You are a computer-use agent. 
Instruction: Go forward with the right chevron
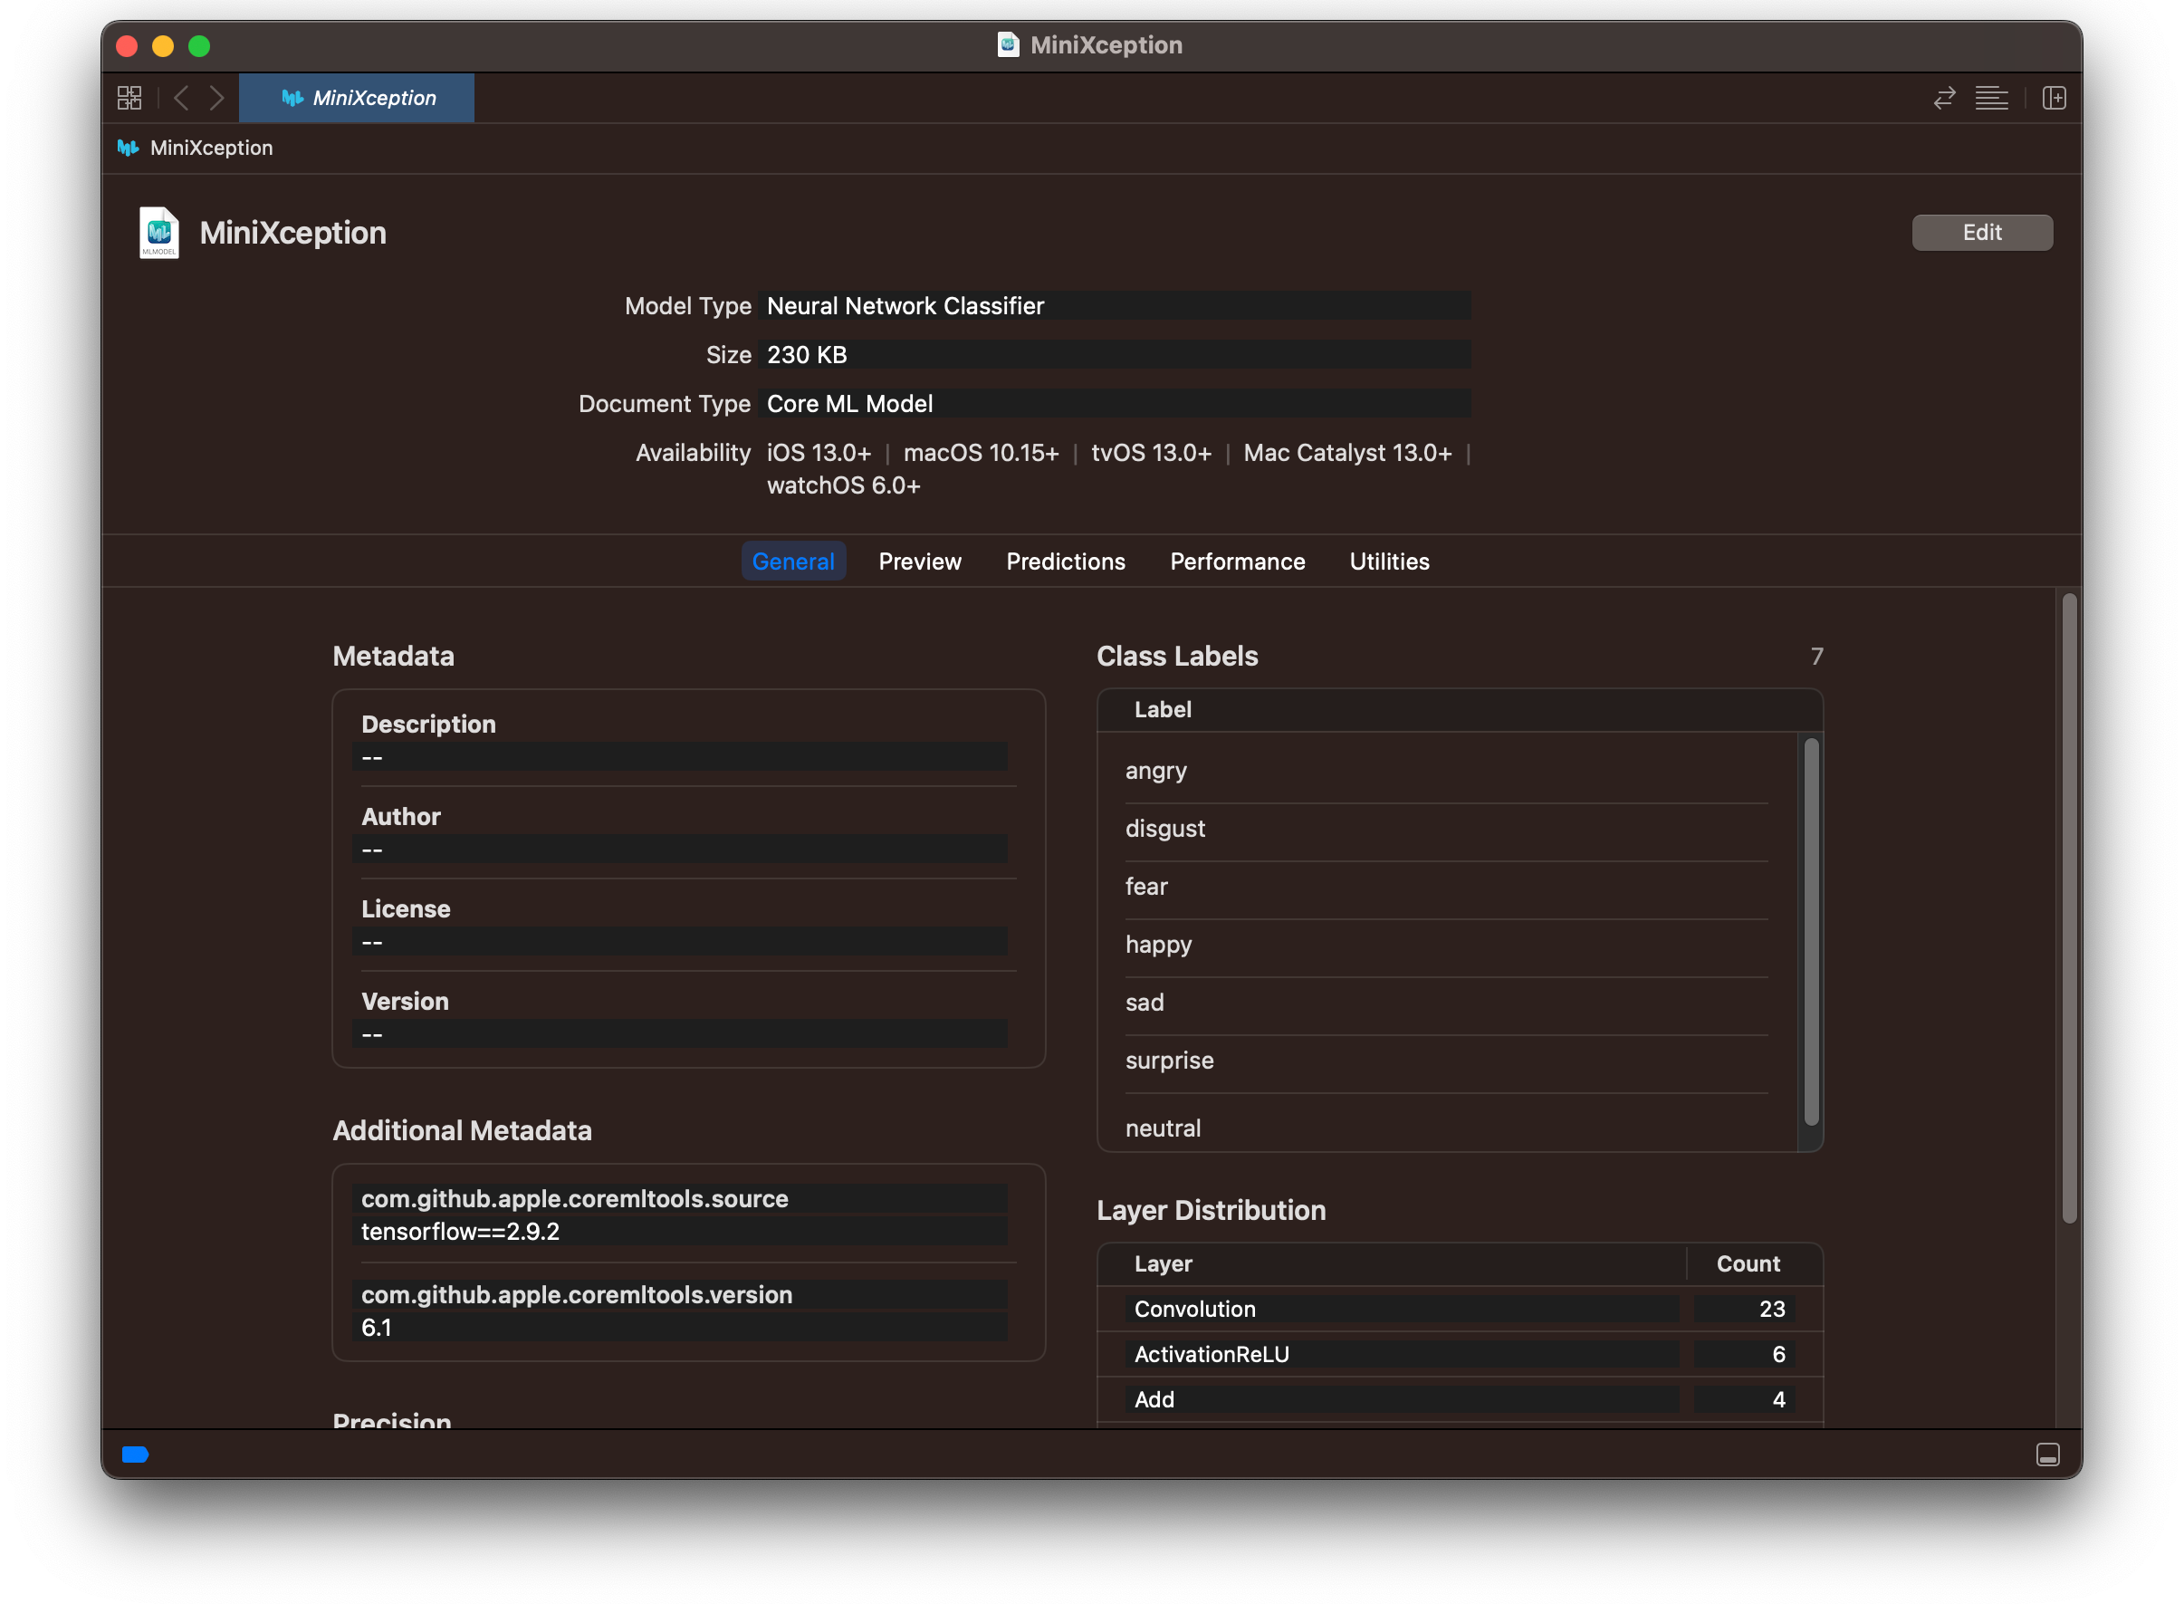pos(216,98)
